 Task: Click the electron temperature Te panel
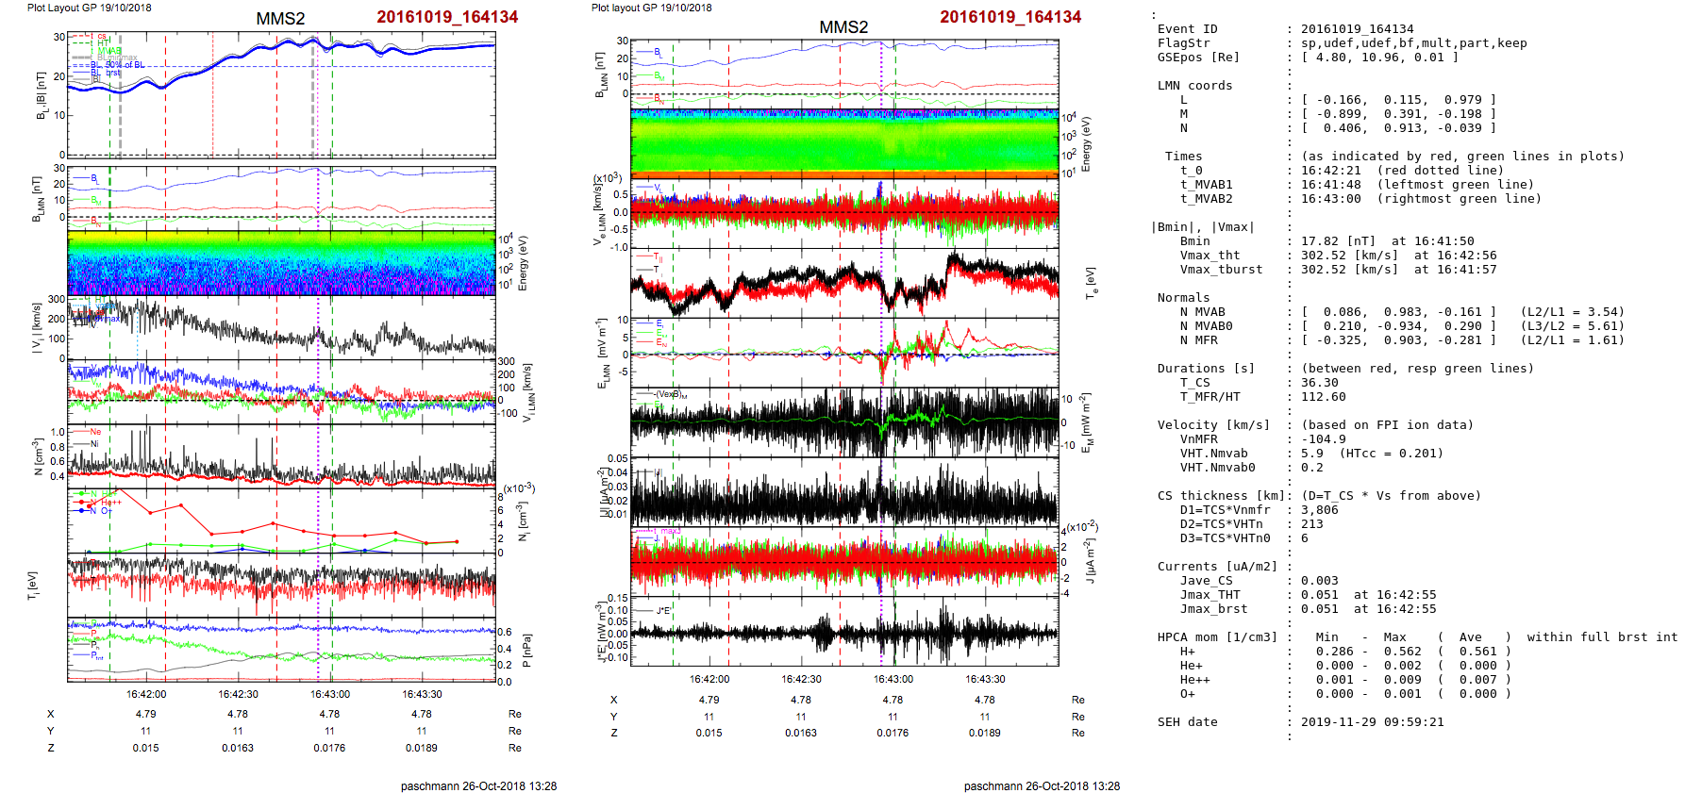[x=844, y=283]
